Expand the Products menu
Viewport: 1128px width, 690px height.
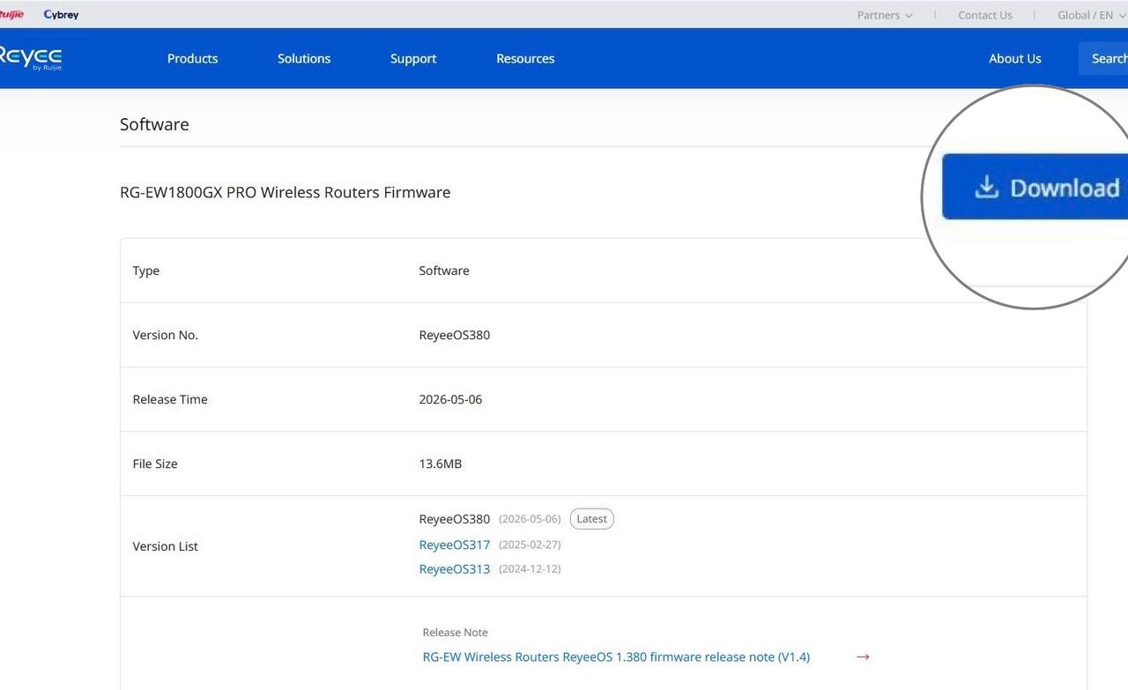192,58
